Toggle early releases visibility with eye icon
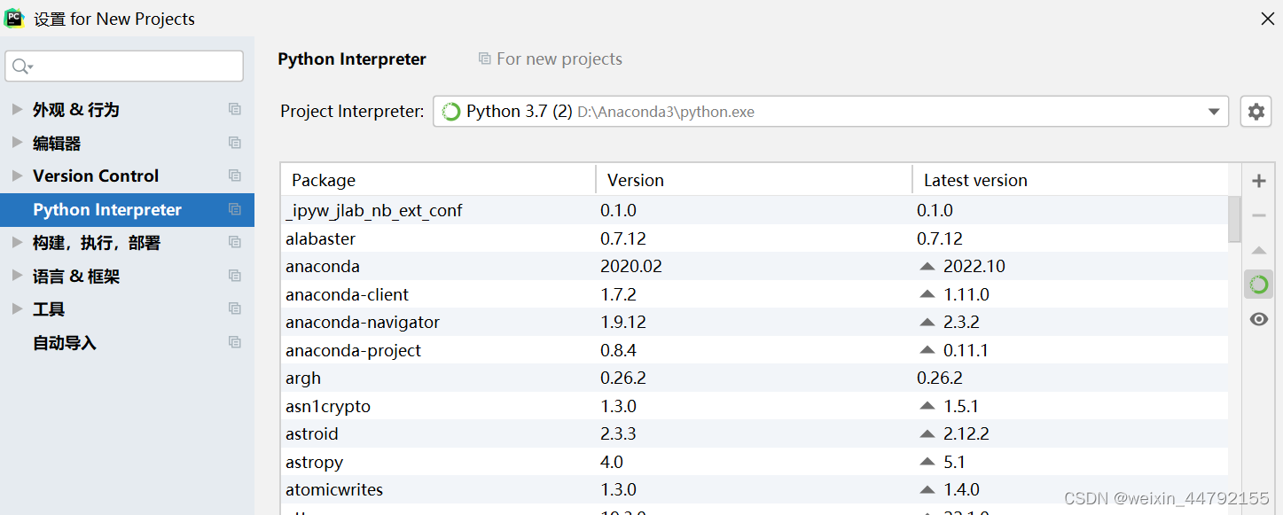 (x=1258, y=318)
